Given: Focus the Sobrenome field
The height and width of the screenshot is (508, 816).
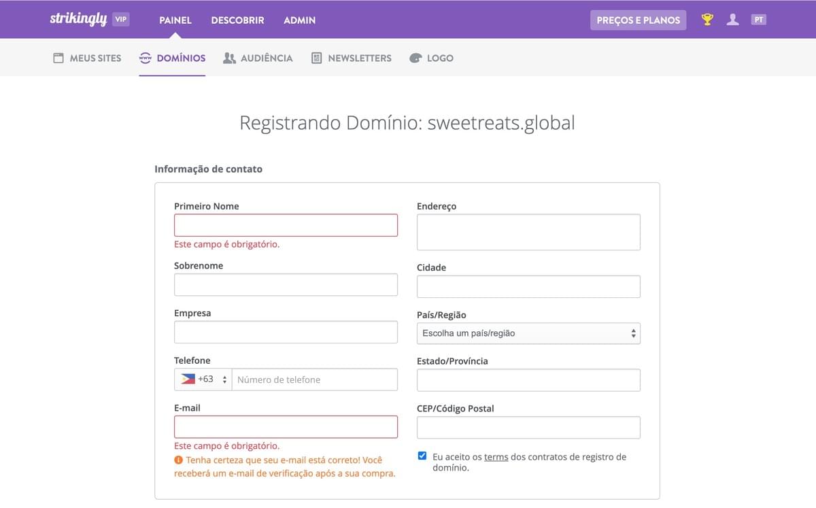Looking at the screenshot, I should [286, 285].
